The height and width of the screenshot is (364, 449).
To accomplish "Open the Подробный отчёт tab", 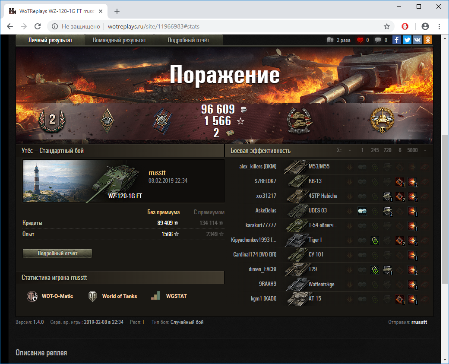I will [x=188, y=41].
